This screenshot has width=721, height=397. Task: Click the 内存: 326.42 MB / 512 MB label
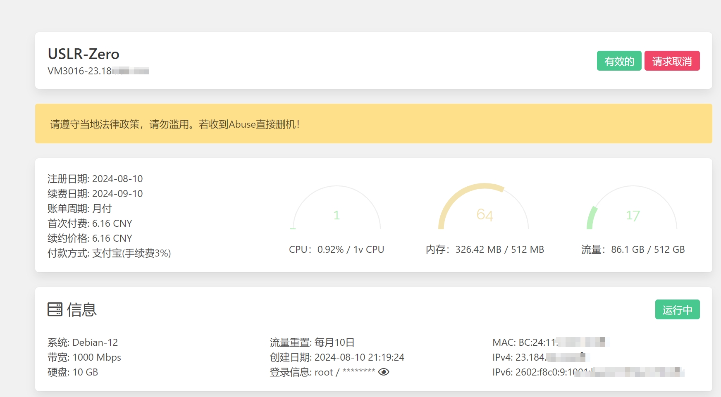pos(485,250)
